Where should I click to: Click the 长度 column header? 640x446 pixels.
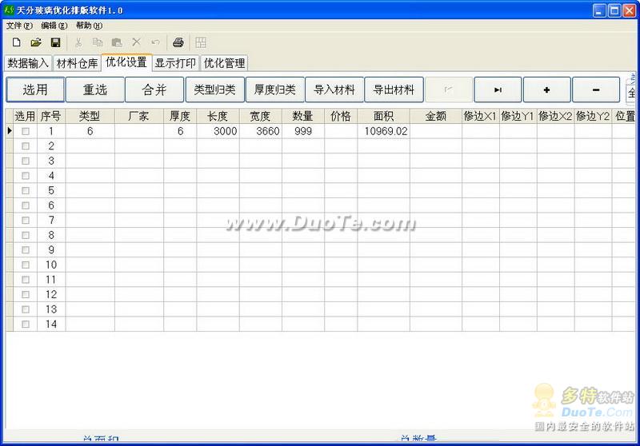click(218, 117)
